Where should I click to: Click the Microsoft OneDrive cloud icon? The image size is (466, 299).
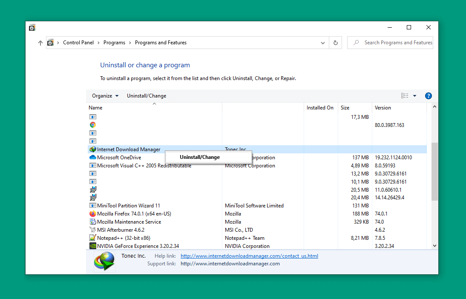pos(93,157)
